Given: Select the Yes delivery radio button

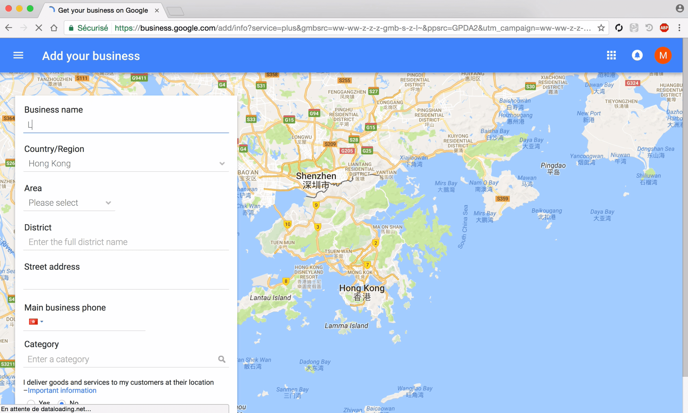Looking at the screenshot, I should point(31,403).
